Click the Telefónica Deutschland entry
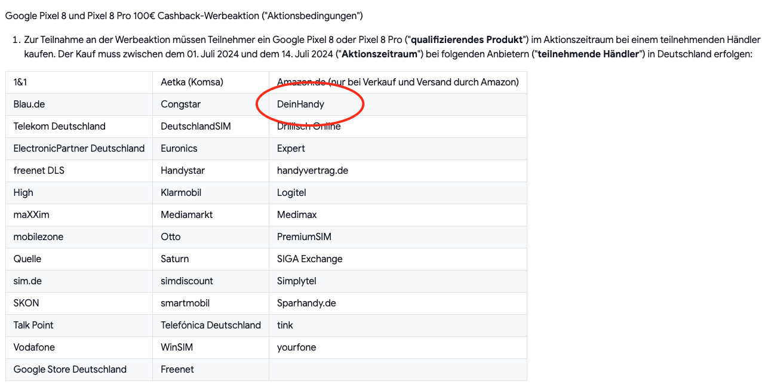Screen dimensions: 762x390 tap(211, 325)
